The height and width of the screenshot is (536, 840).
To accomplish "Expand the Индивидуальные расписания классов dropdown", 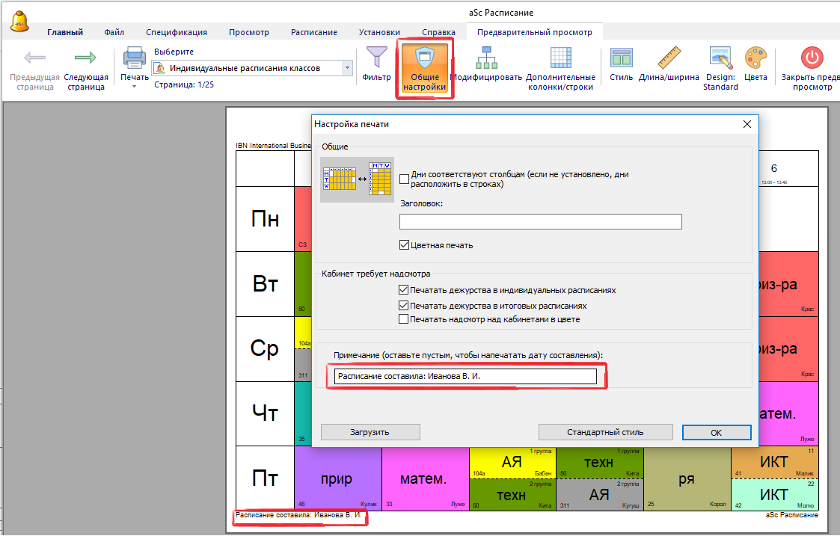I will (347, 68).
